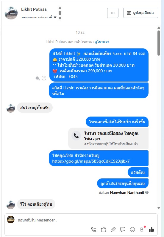Click the phone icon in call card
The height and width of the screenshot is (237, 164).
click(x=76, y=136)
